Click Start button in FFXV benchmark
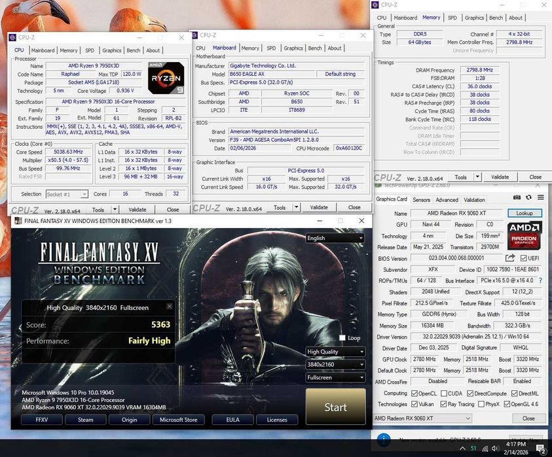Image resolution: width=552 pixels, height=457 pixels. (335, 407)
